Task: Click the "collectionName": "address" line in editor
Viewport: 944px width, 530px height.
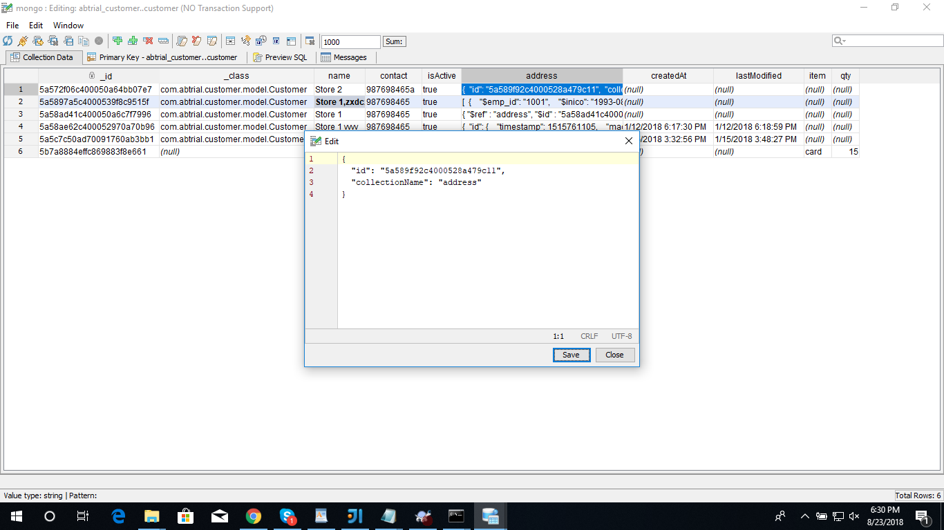Action: click(416, 183)
